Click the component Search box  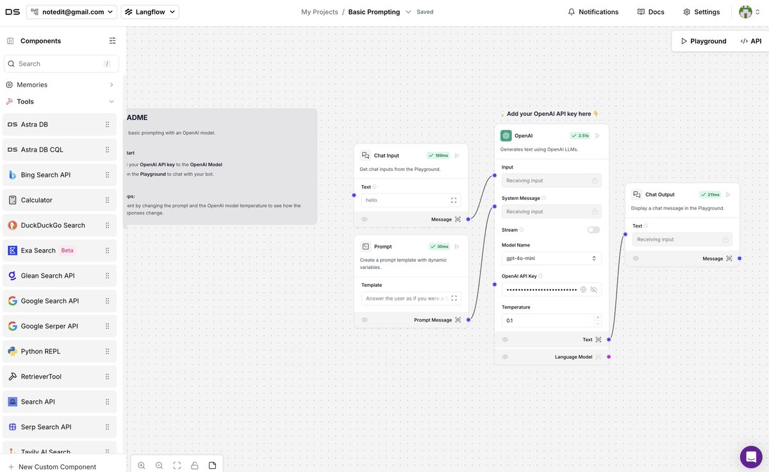click(x=62, y=63)
